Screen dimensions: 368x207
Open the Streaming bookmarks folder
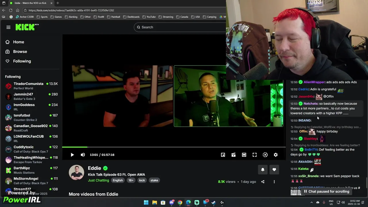(x=166, y=17)
